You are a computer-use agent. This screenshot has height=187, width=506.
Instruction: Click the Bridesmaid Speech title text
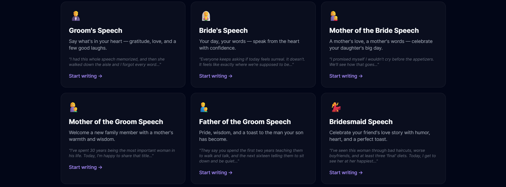pos(361,122)
